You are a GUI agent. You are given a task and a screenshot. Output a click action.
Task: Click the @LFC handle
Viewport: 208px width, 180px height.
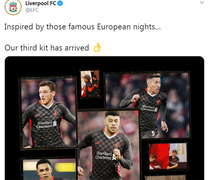32,10
